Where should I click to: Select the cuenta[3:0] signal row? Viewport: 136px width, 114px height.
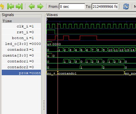[21, 55]
